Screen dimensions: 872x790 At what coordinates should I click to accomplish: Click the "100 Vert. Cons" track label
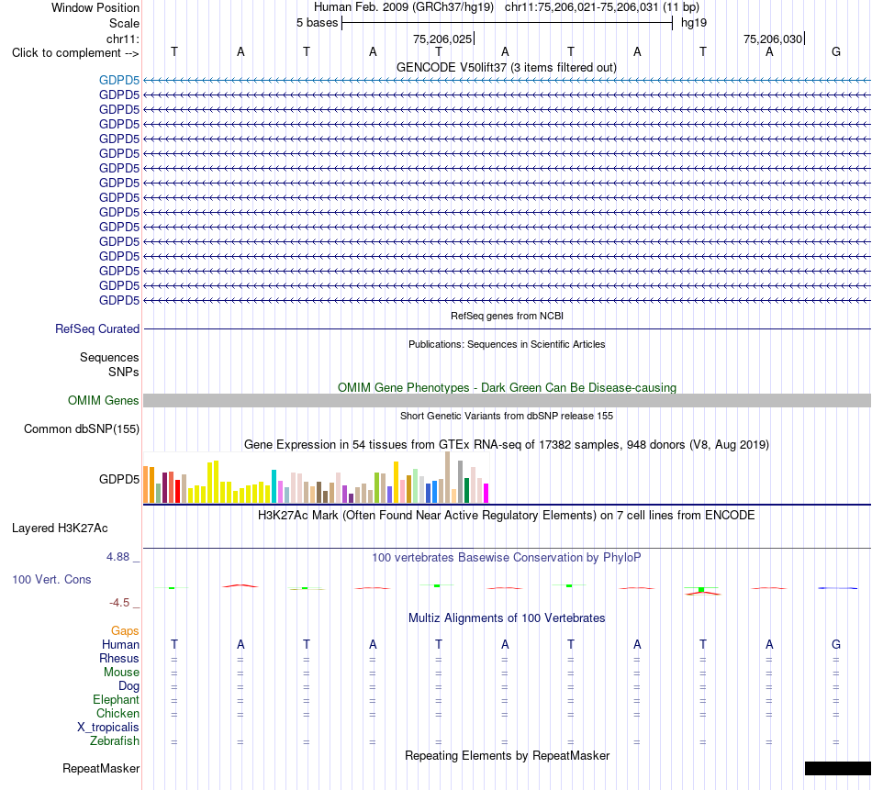[x=51, y=579]
